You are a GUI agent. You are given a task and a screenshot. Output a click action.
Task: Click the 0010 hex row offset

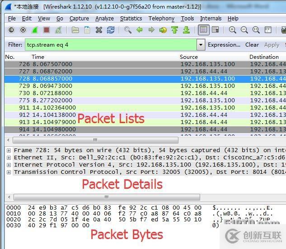tap(14, 214)
